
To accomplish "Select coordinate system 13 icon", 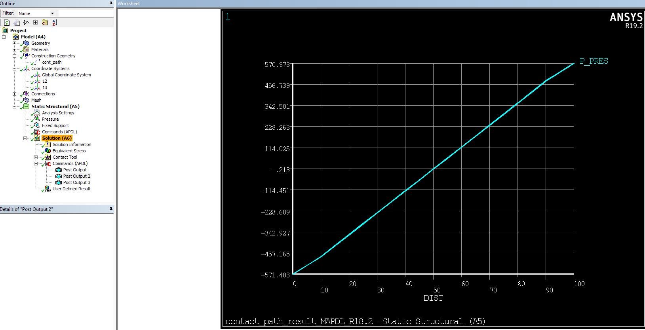I will coord(37,87).
